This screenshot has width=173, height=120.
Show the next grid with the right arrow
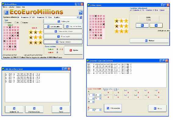156,25
